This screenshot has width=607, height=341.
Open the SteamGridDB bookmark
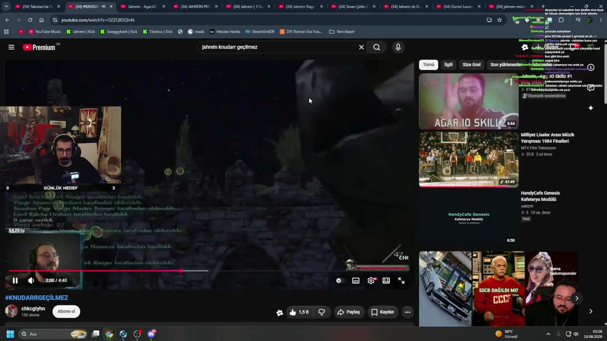260,32
